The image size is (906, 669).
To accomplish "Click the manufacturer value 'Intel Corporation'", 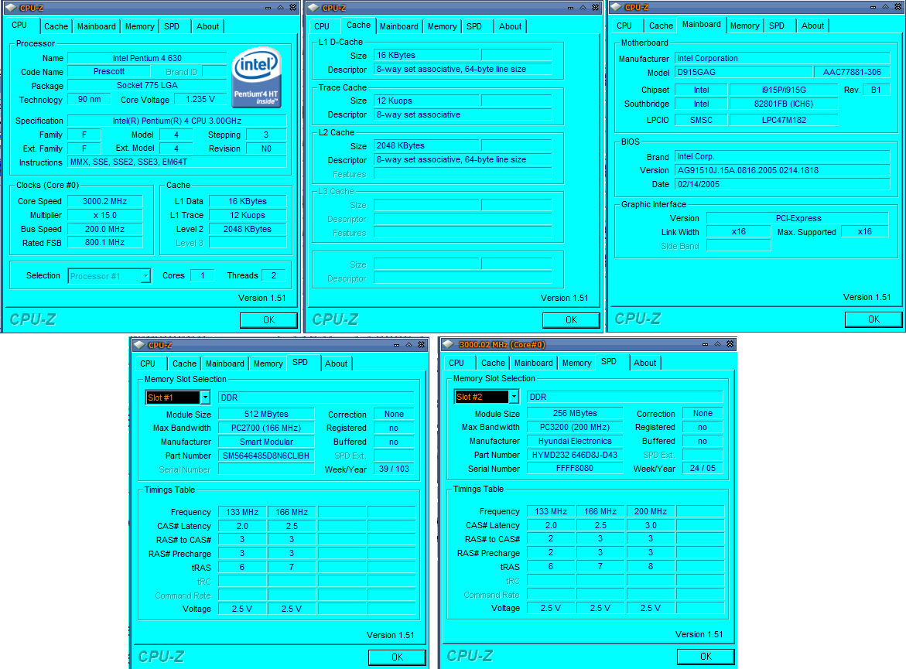I will (782, 58).
